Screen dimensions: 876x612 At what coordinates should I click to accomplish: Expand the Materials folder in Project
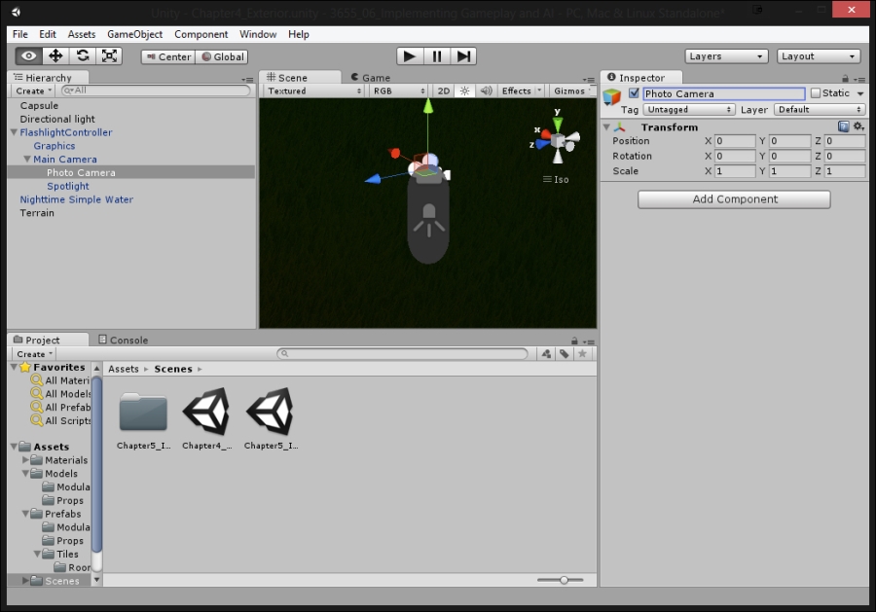[25, 460]
